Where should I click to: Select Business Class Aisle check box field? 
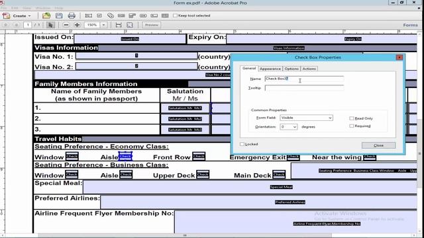[126, 175]
